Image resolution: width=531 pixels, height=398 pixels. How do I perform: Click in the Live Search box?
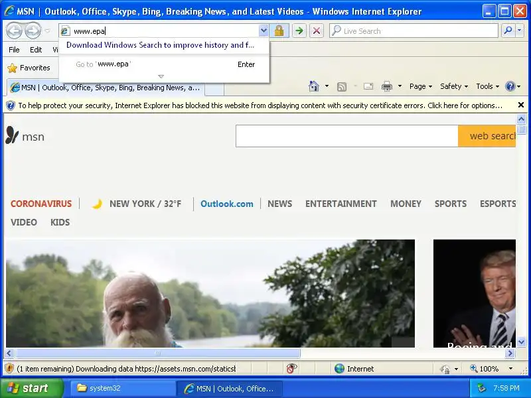click(414, 31)
